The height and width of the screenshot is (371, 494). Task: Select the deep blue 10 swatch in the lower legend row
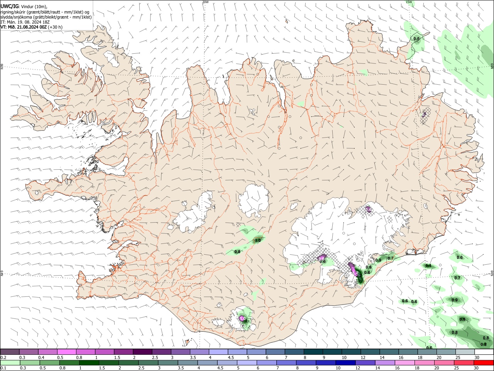click(346, 363)
